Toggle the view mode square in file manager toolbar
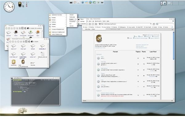This screenshot has width=185, height=119. click(x=26, y=41)
